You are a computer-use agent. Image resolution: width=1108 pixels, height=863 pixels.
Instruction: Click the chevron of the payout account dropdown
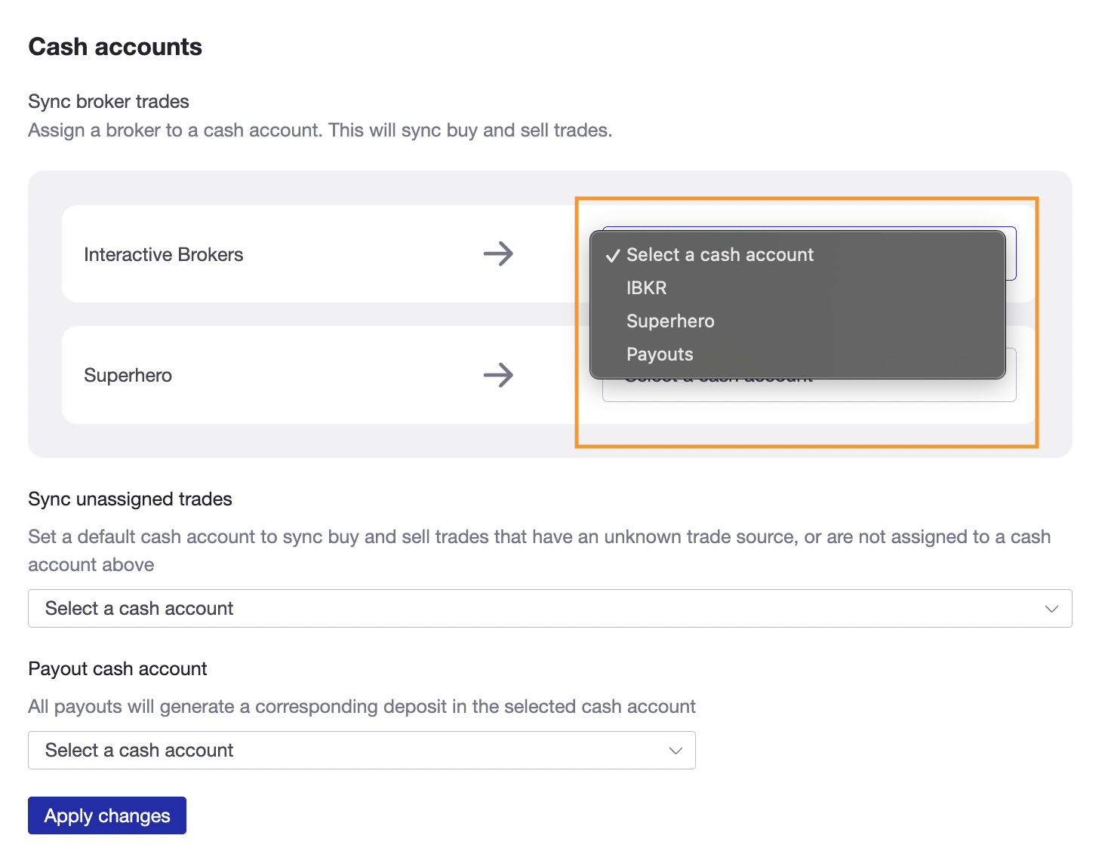(676, 751)
